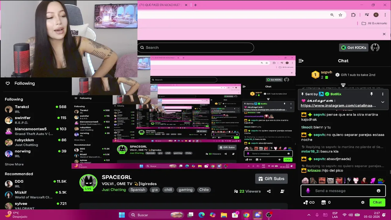
Task: Open the Just Chatting category link
Action: [x=114, y=190]
